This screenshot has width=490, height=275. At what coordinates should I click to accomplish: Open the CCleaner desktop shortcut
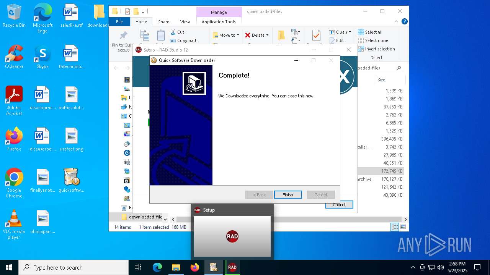tap(14, 57)
